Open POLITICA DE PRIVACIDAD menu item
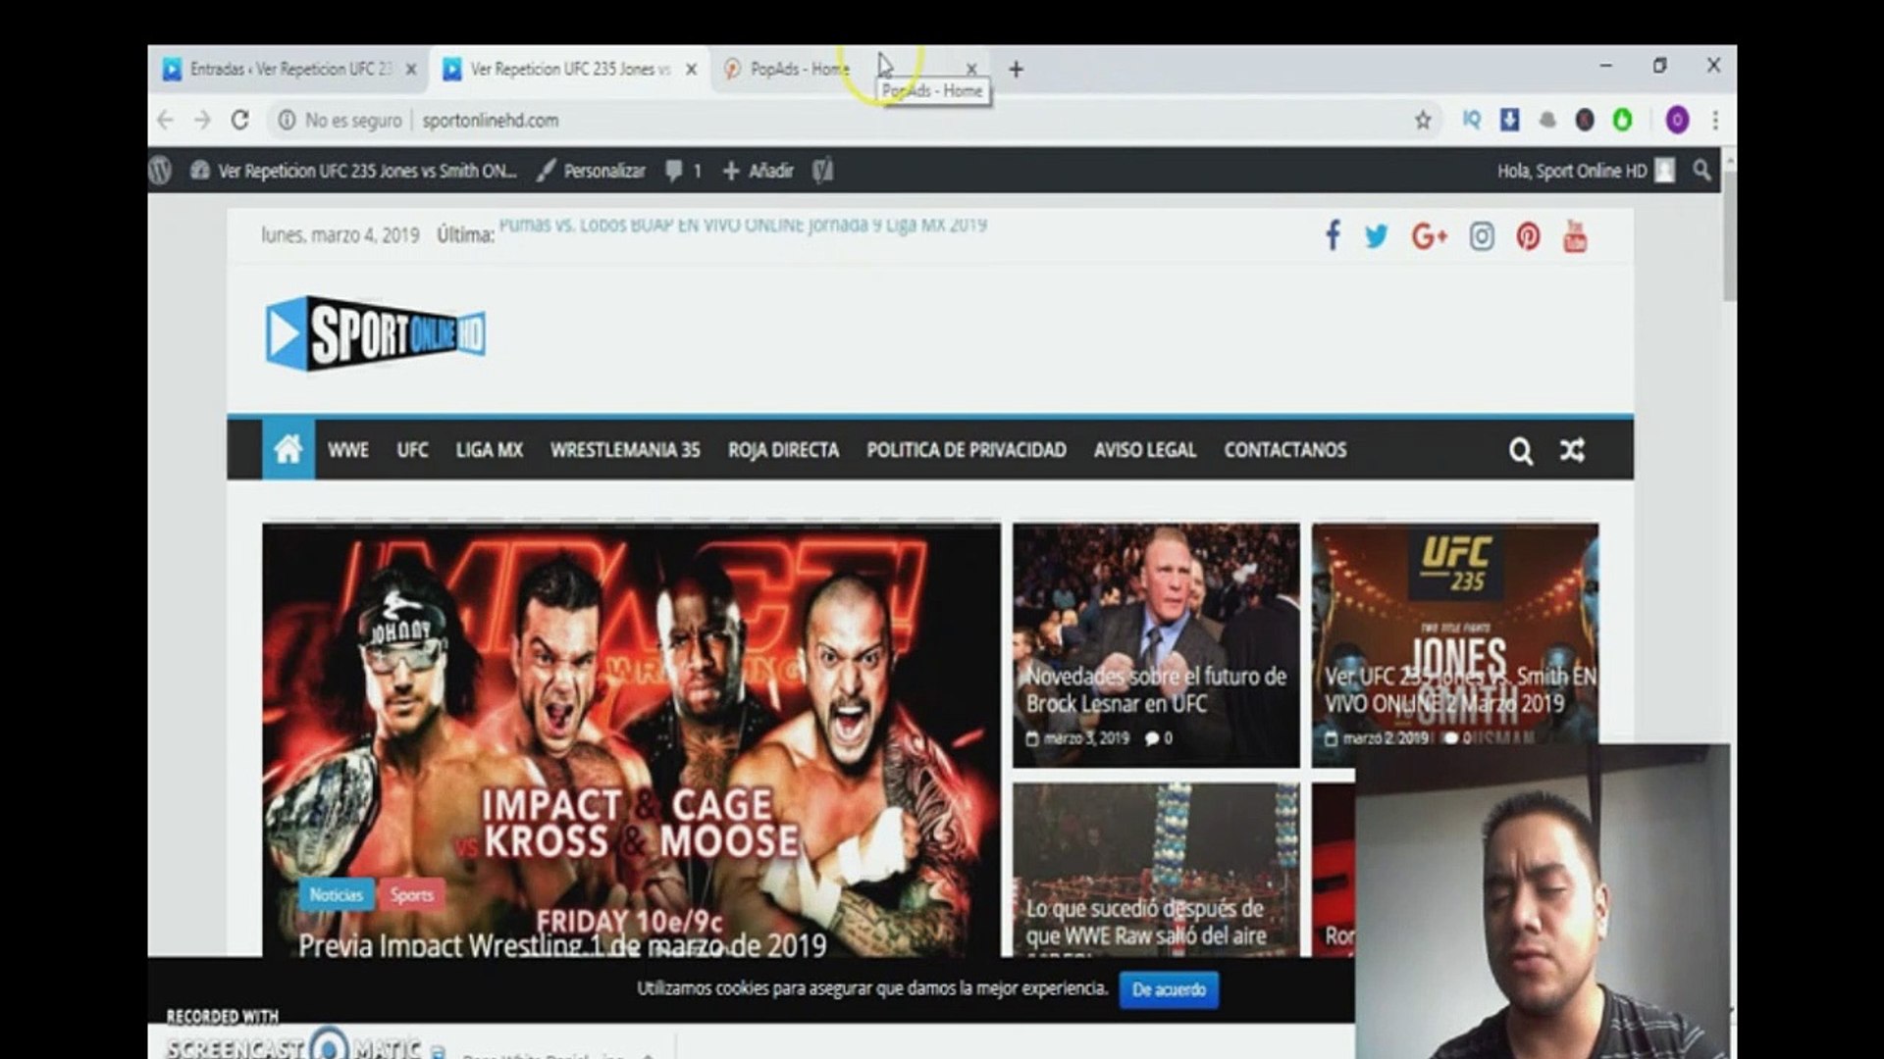Viewport: 1884px width, 1059px height. tap(966, 450)
